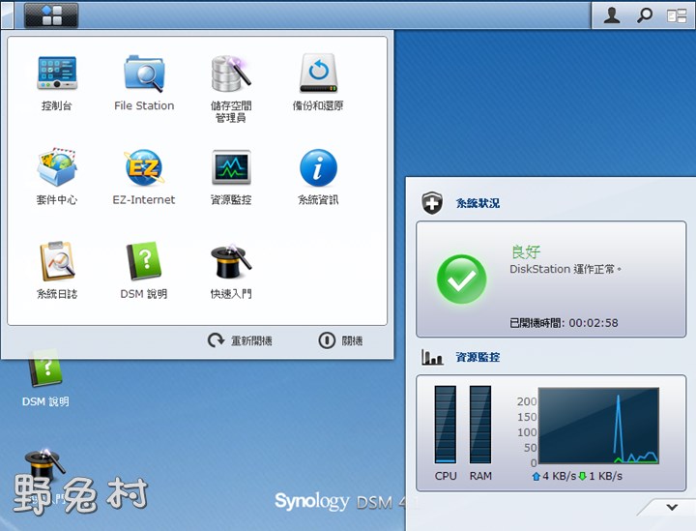Open the main menu grid button
This screenshot has height=531, width=696.
(x=51, y=15)
